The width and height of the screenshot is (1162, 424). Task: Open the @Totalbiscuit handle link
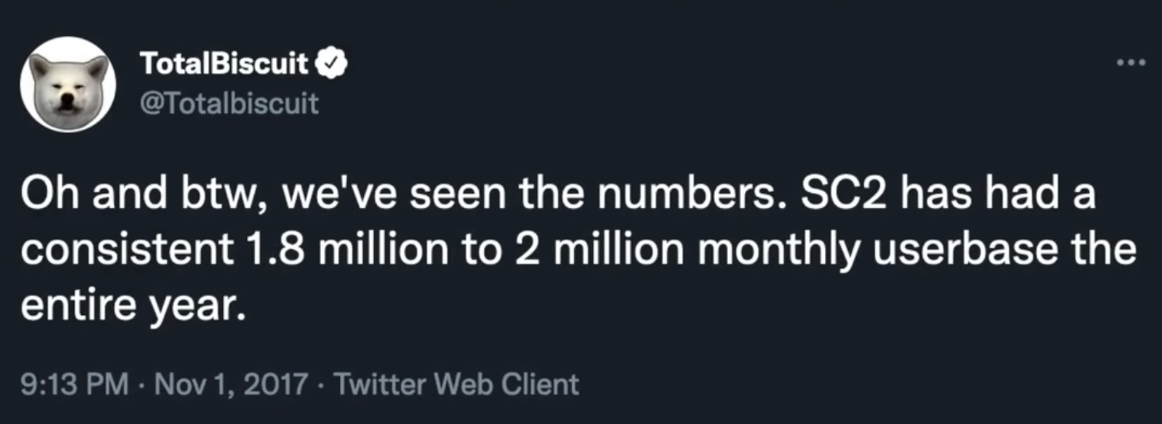click(x=229, y=102)
